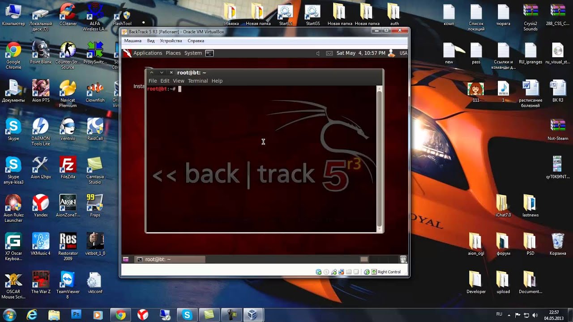Click the shared folders indicator in VirtualBox status bar
Image resolution: width=573 pixels, height=322 pixels.
point(349,272)
